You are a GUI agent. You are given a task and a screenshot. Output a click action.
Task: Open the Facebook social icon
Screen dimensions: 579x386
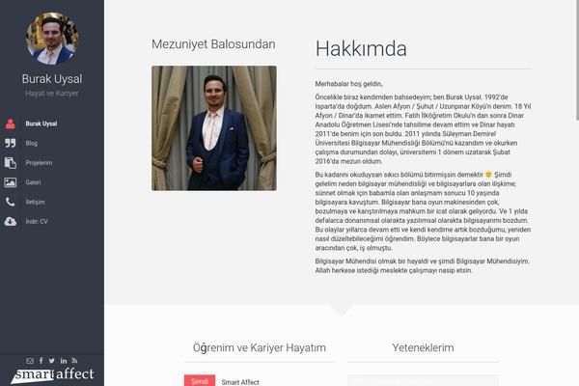click(x=41, y=361)
